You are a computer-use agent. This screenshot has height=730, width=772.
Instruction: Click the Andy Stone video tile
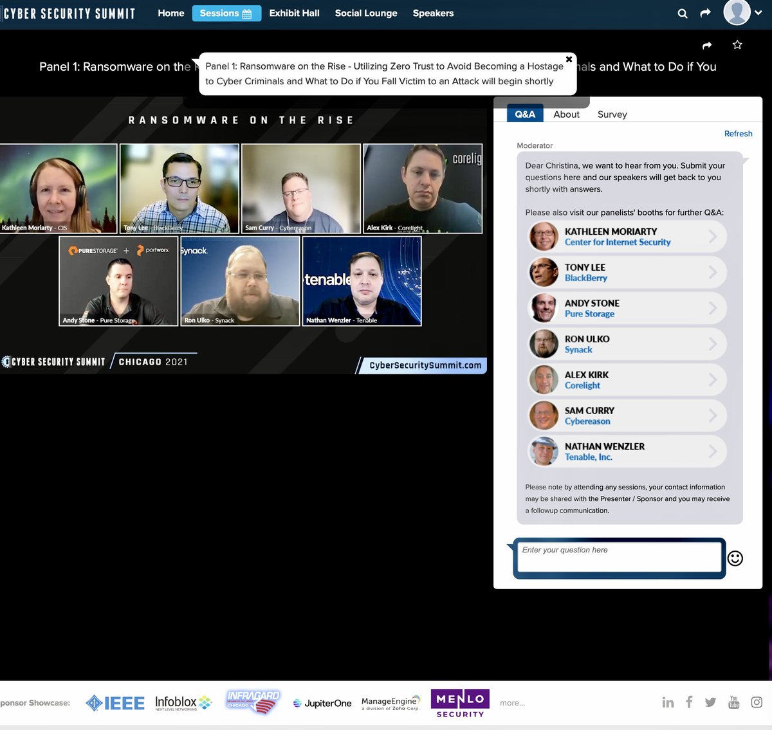pyautogui.click(x=118, y=281)
